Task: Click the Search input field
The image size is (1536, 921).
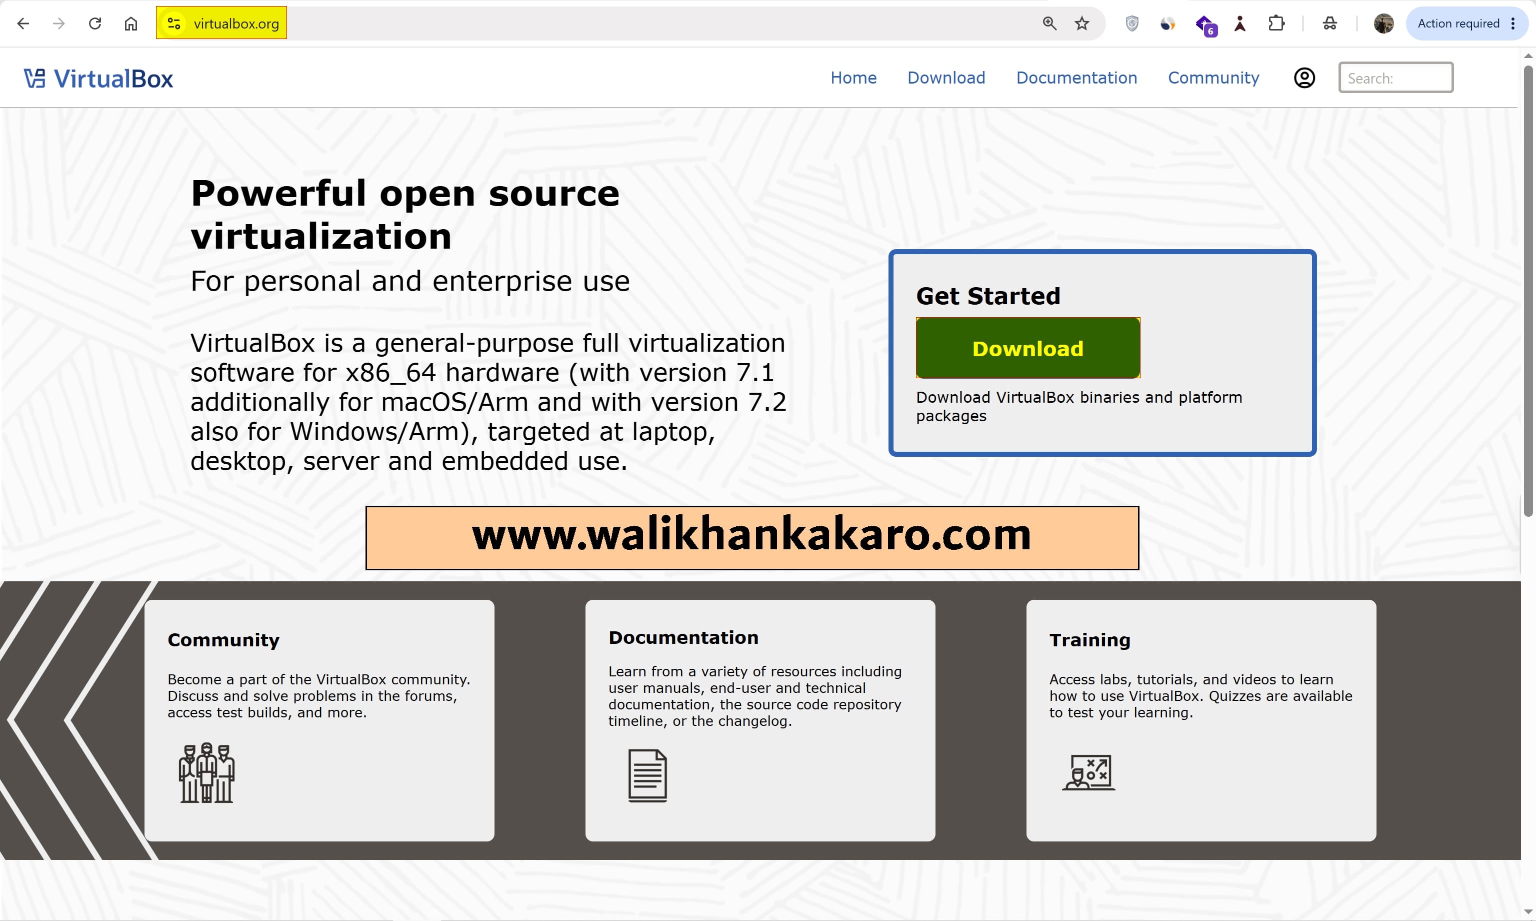Action: tap(1395, 78)
